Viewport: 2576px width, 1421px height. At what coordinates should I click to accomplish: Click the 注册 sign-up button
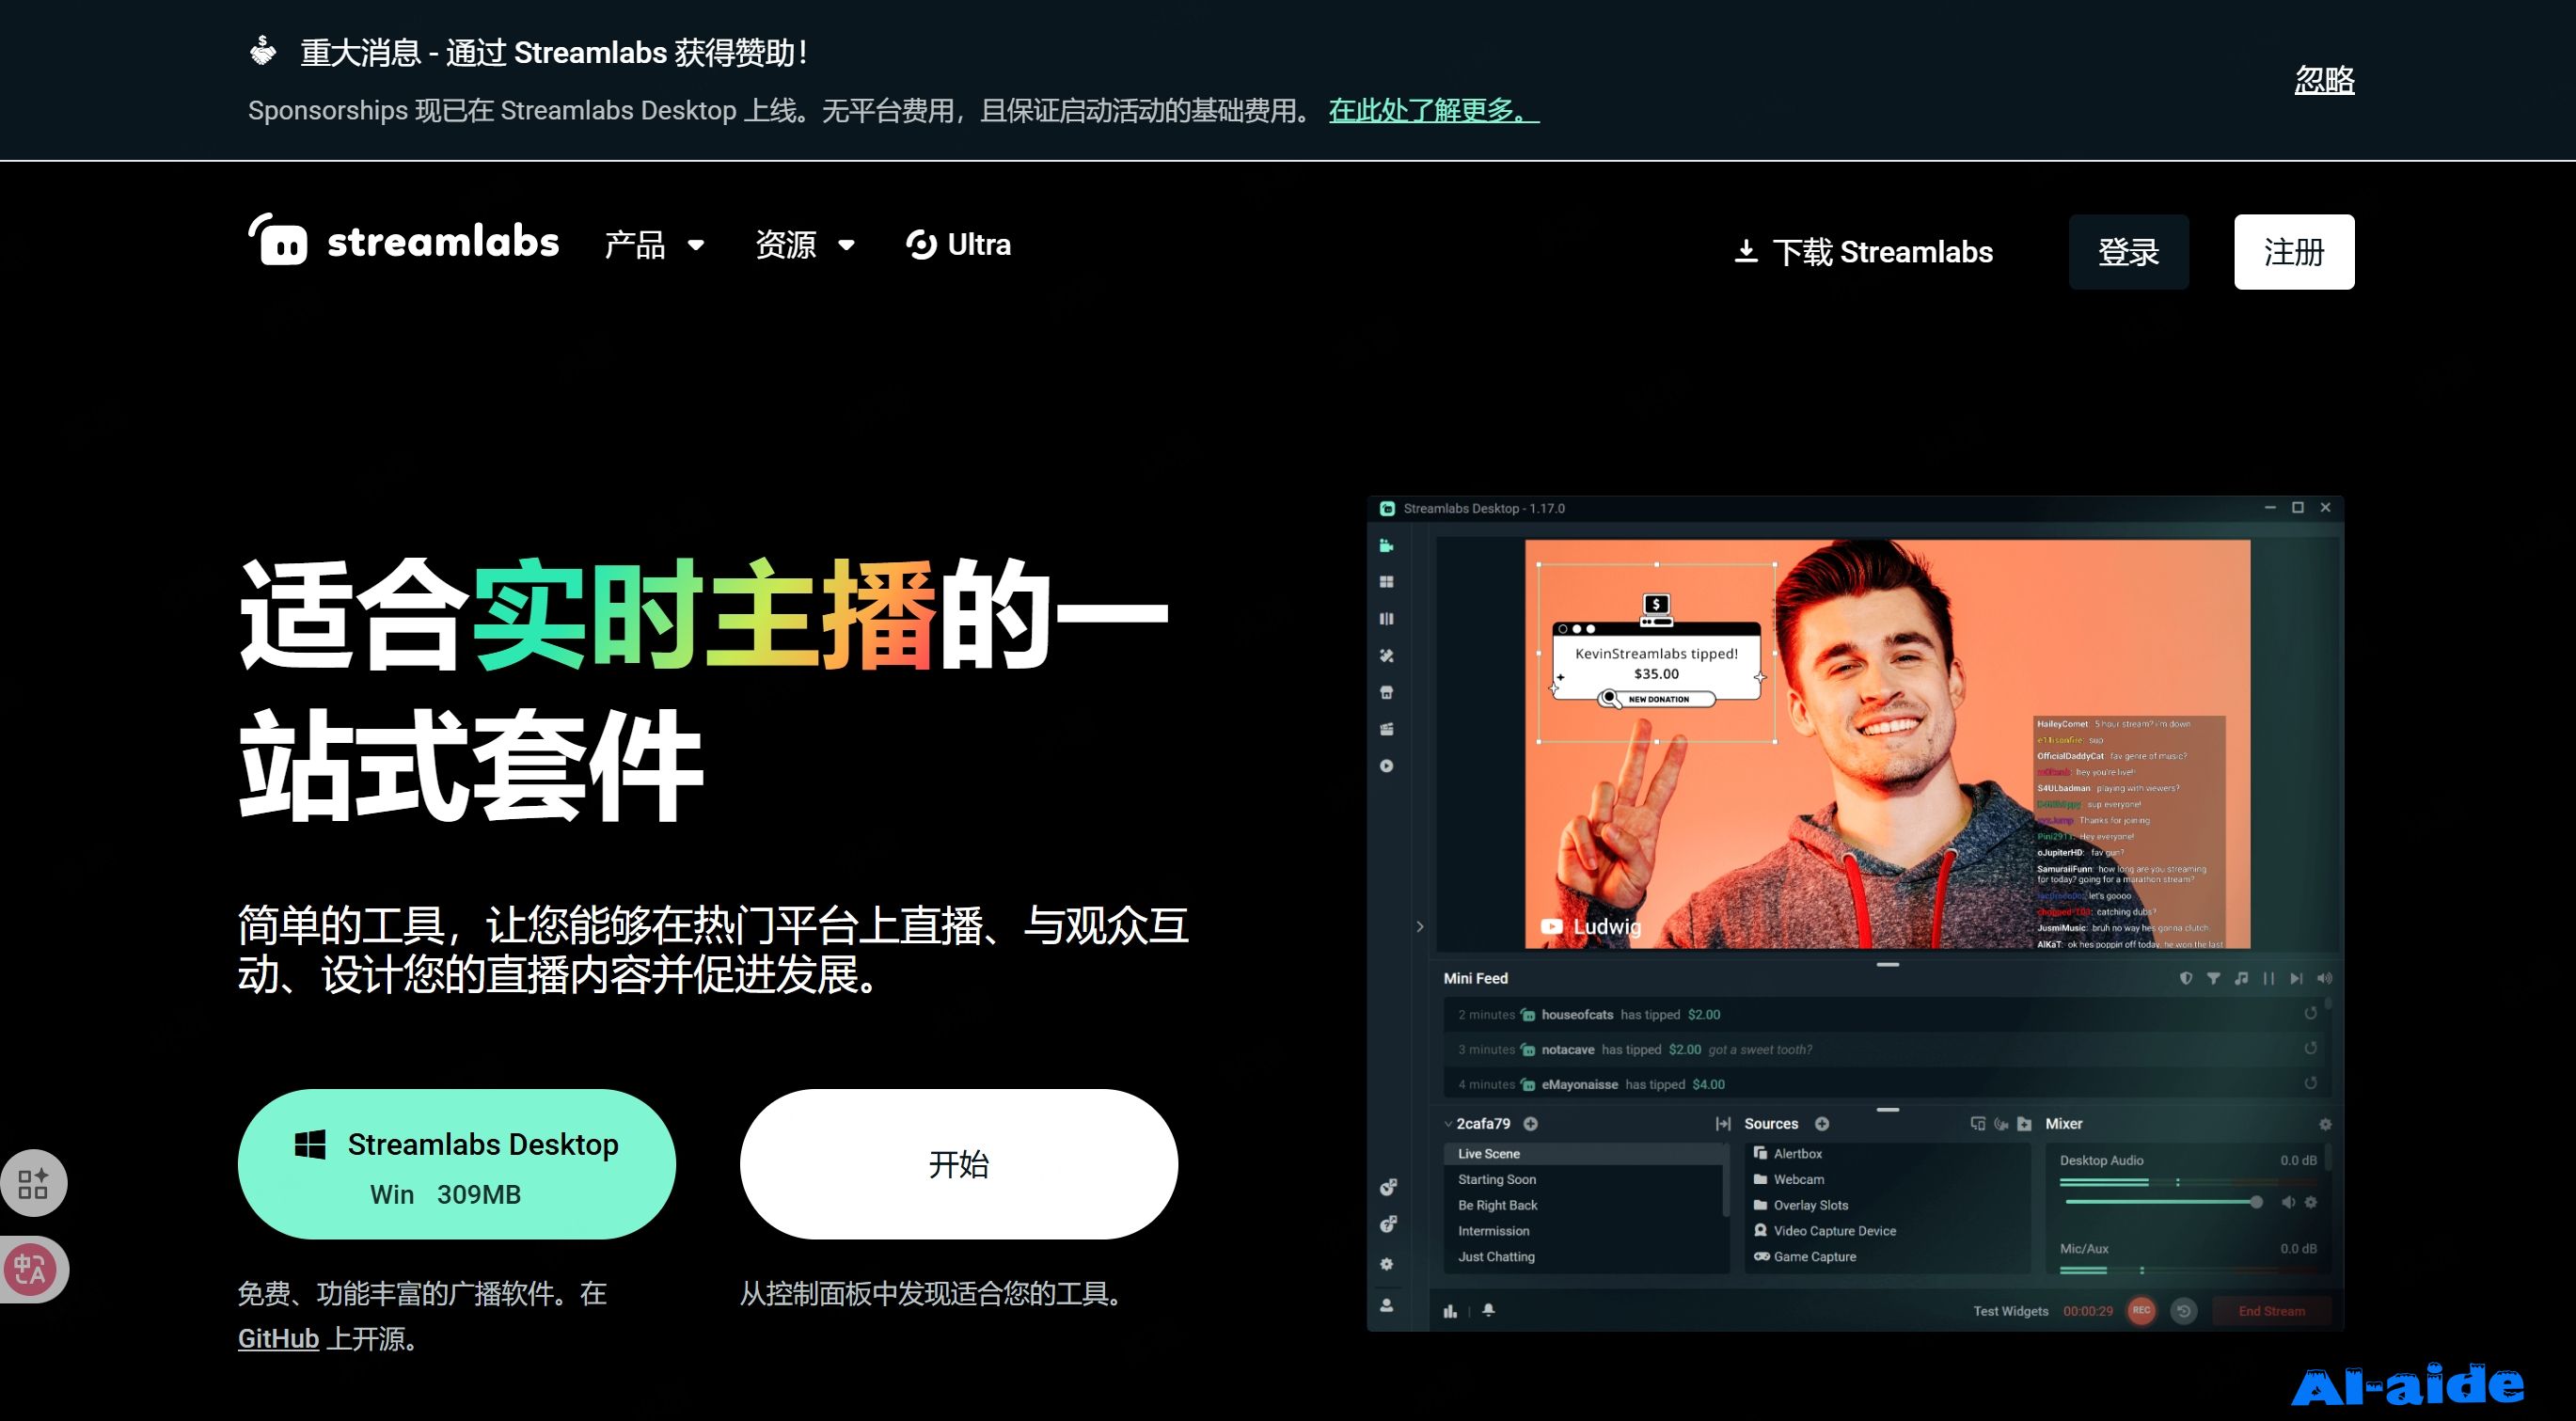(x=2294, y=252)
